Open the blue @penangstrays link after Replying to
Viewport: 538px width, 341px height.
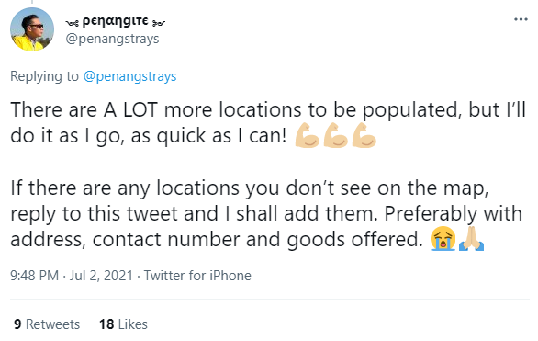coord(129,76)
